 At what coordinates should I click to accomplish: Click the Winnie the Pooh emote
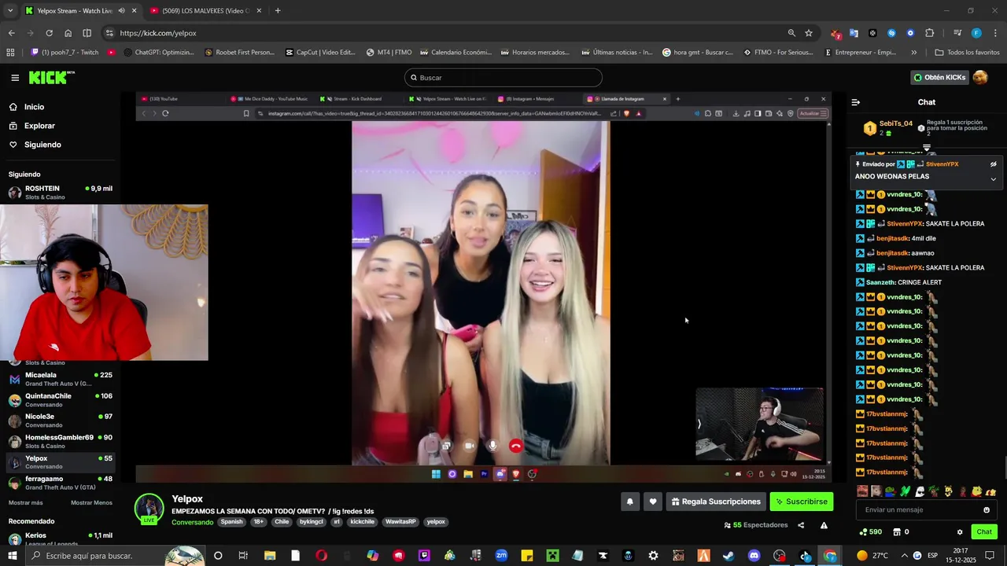(976, 491)
